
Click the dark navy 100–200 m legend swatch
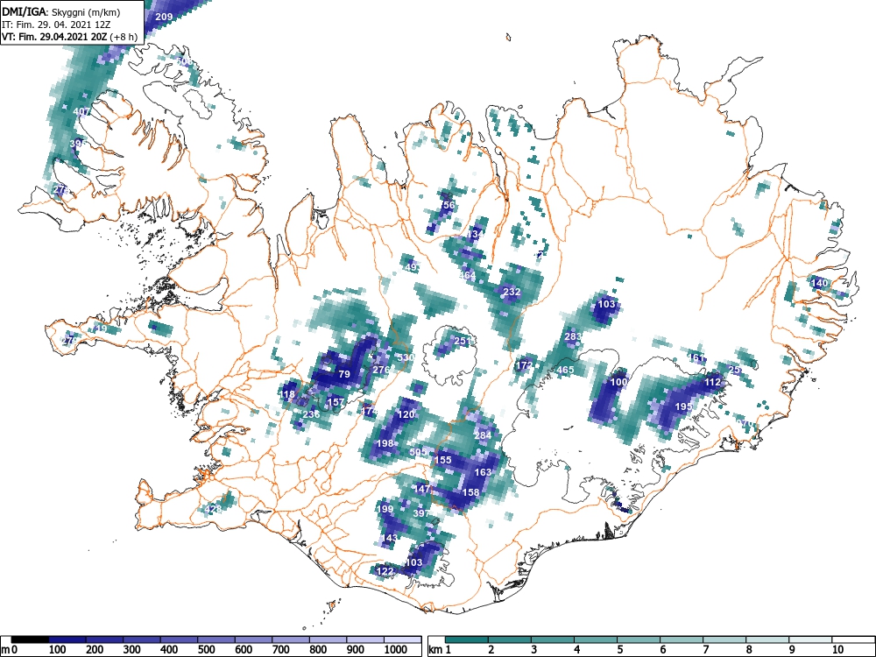pos(67,639)
